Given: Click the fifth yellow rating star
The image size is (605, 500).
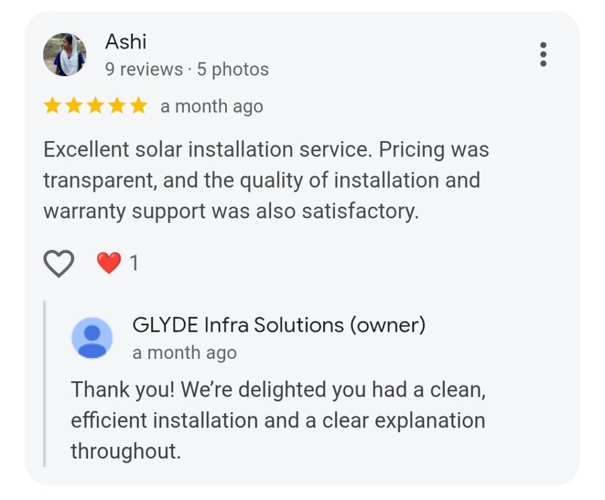Looking at the screenshot, I should coord(138,106).
